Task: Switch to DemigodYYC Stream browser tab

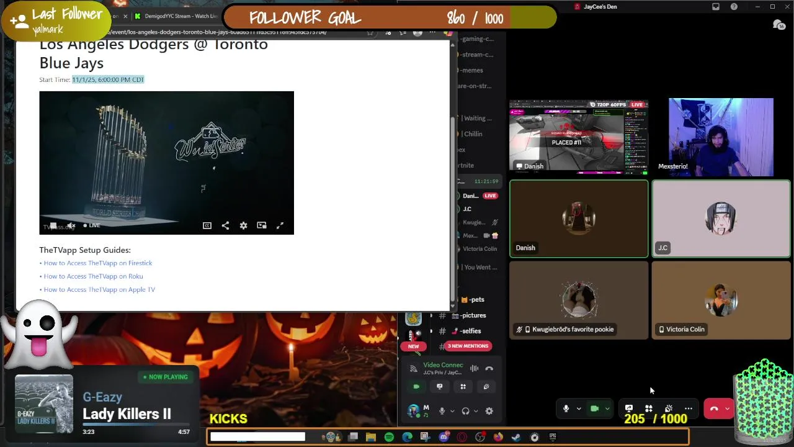Action: (x=176, y=16)
